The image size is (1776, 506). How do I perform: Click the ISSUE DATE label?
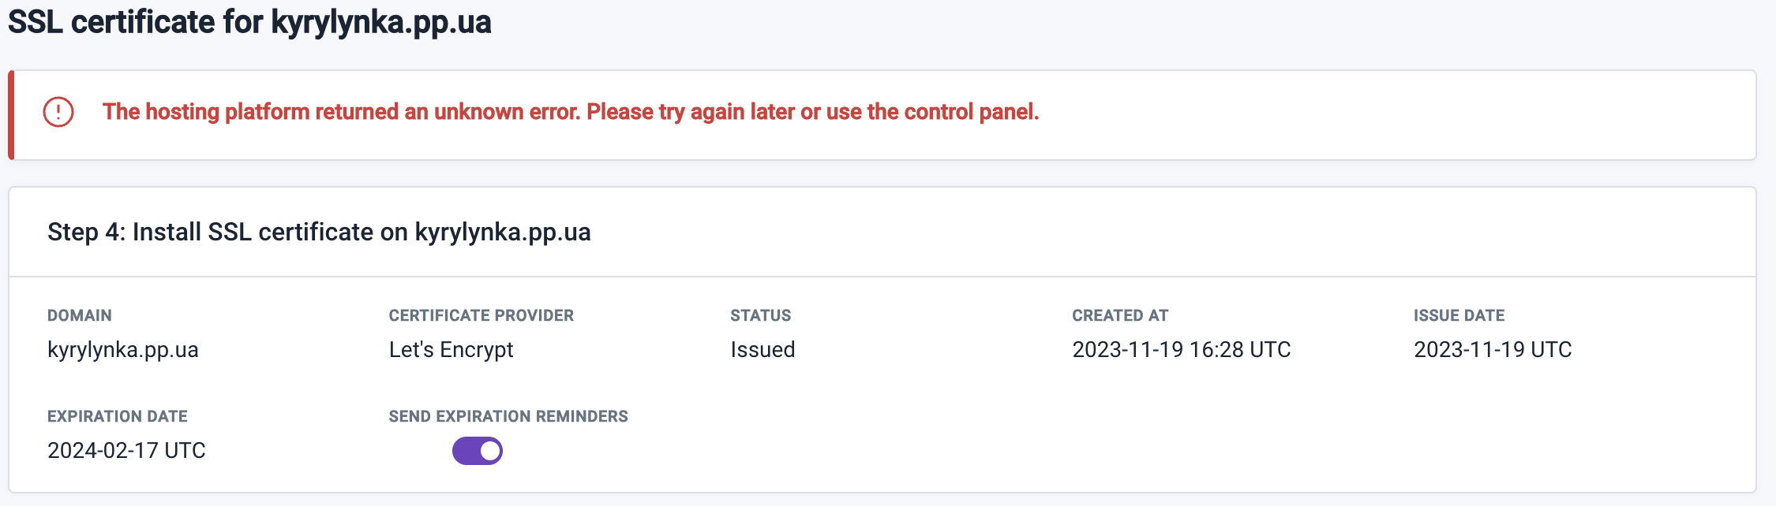tap(1459, 315)
